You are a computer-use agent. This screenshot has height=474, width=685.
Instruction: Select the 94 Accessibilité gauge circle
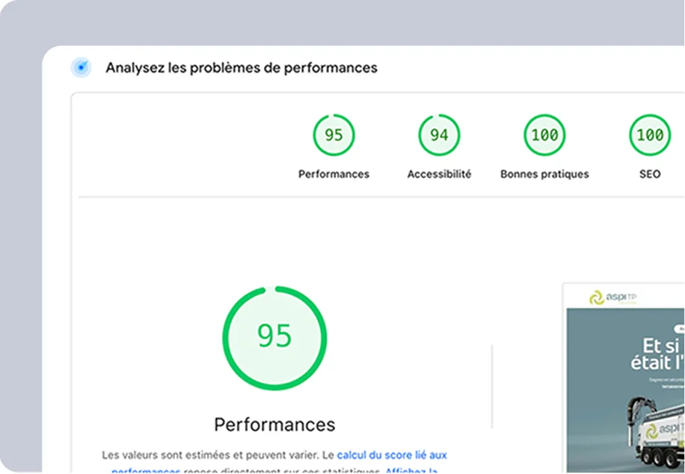coord(439,135)
